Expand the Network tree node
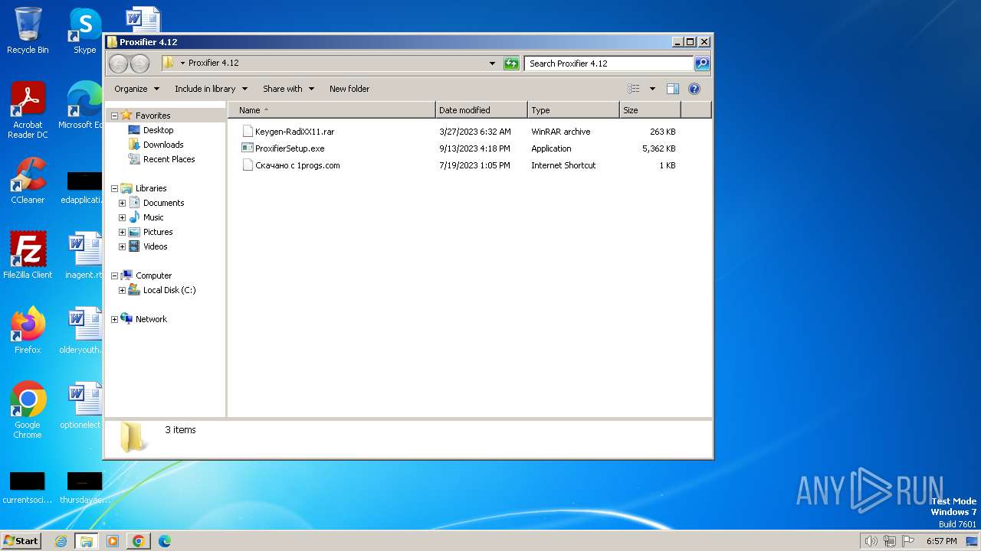Image resolution: width=981 pixels, height=551 pixels. [114, 319]
